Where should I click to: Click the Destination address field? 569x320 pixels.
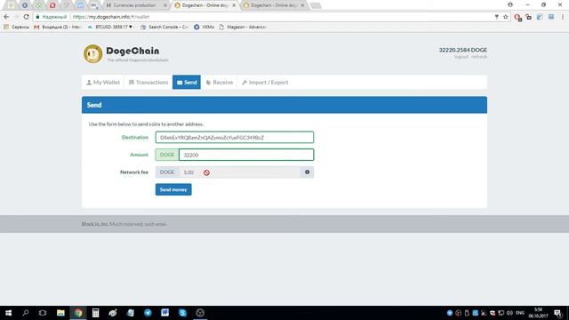click(235, 138)
